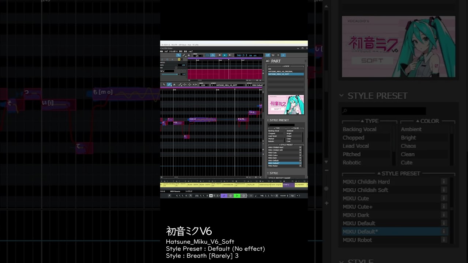The width and height of the screenshot is (468, 263).
Task: Click the も [m o] note in piano roll
Action: (x=202, y=119)
